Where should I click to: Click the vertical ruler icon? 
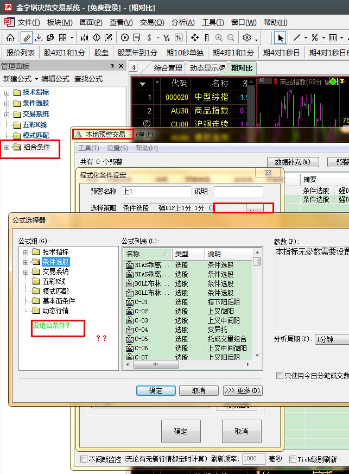point(207,38)
